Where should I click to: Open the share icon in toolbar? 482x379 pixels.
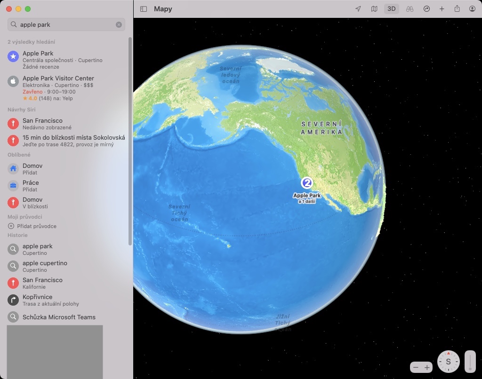(x=457, y=8)
